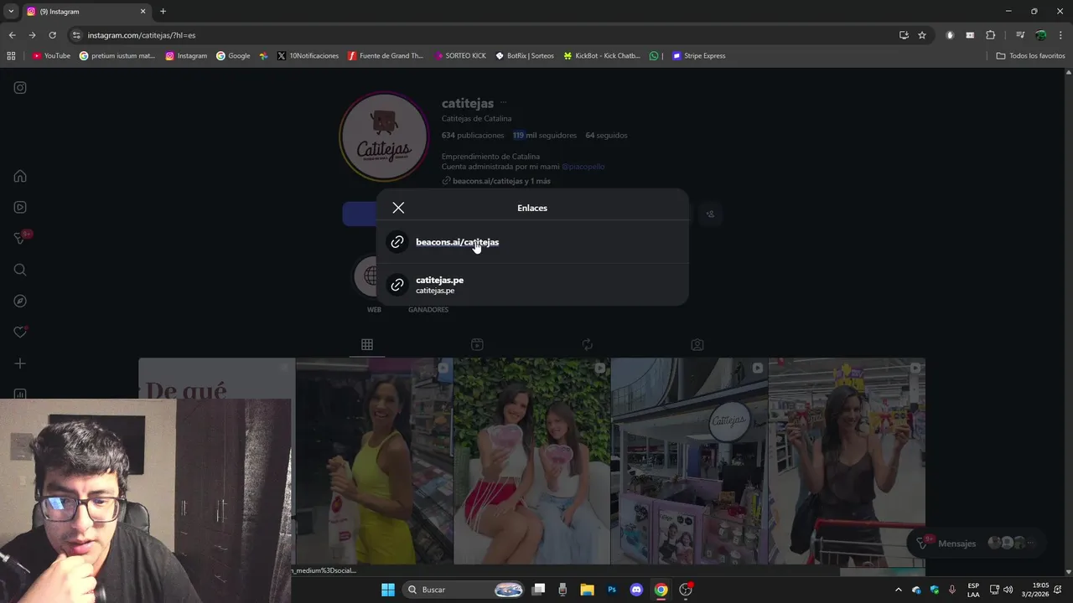View the 64 seguidos list

[x=606, y=135]
